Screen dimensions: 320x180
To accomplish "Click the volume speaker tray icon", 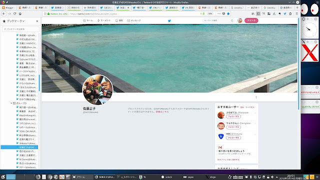I will click(272, 177).
